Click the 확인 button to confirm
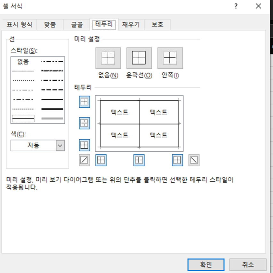 coord(206,265)
